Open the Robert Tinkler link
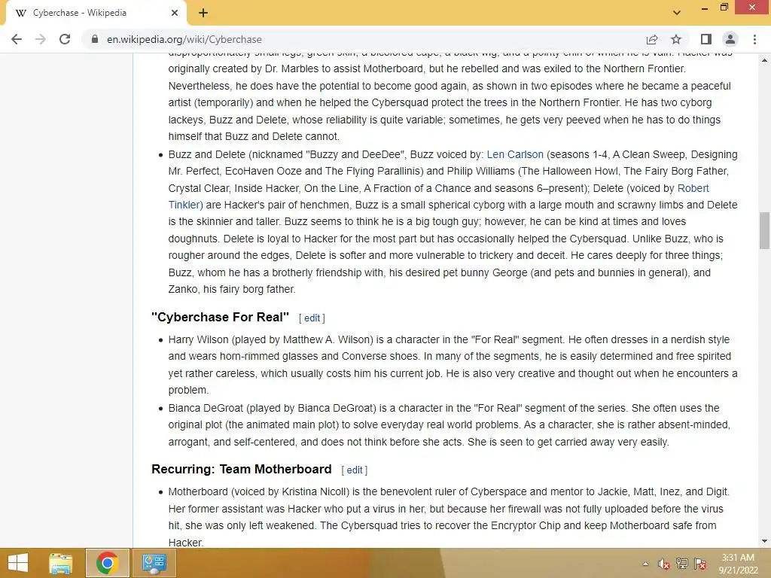Viewport: 771px width, 578px height. coord(693,188)
